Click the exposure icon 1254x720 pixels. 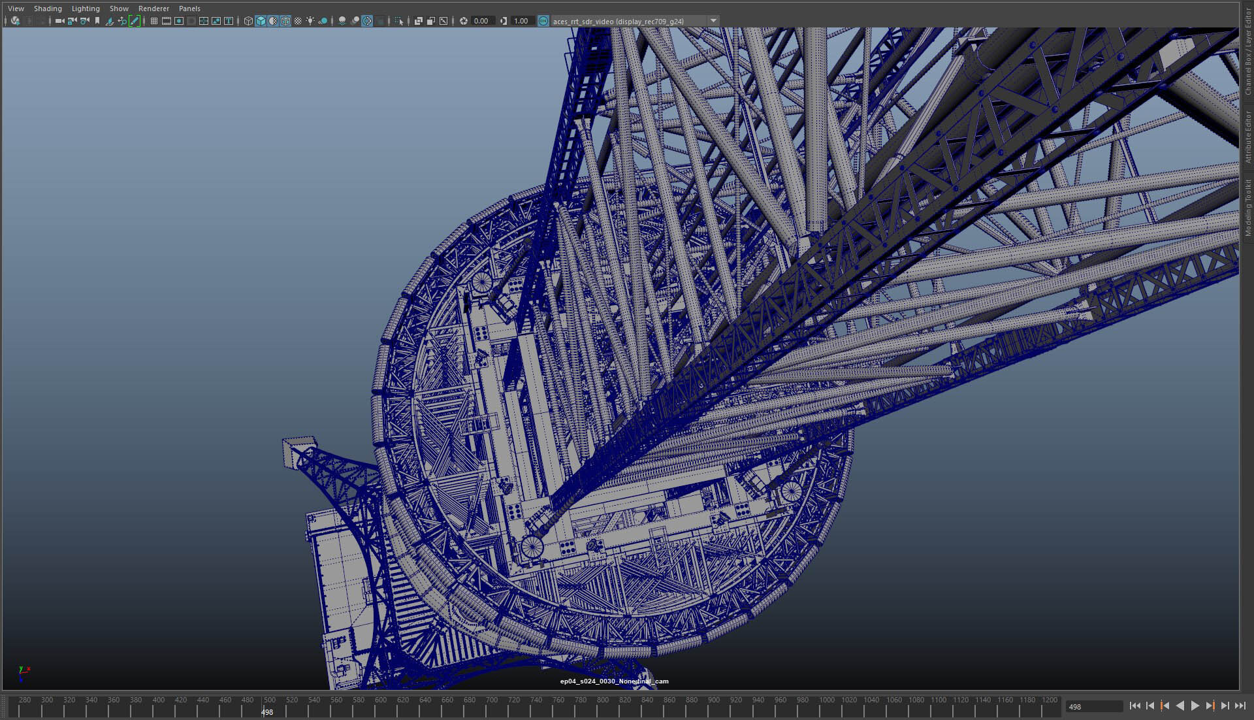[463, 21]
